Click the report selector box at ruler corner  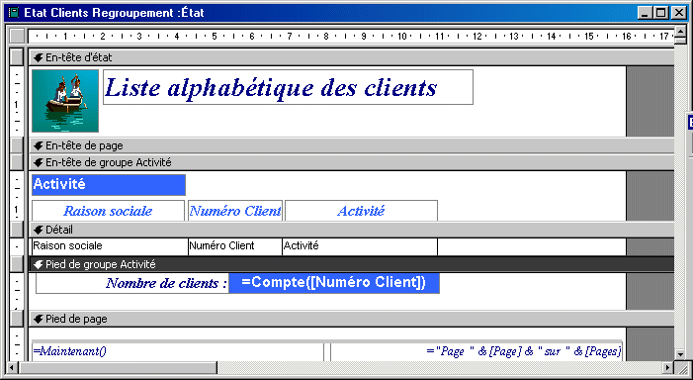click(x=17, y=36)
